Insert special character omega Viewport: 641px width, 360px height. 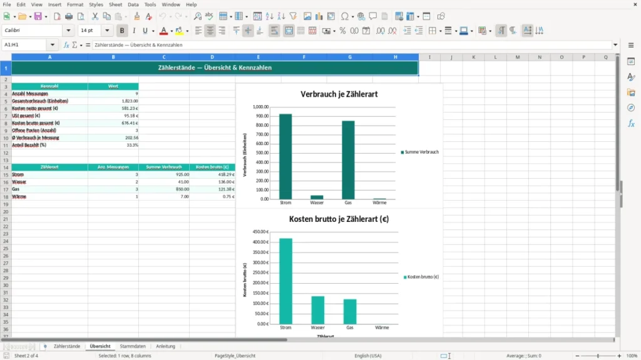(x=345, y=16)
